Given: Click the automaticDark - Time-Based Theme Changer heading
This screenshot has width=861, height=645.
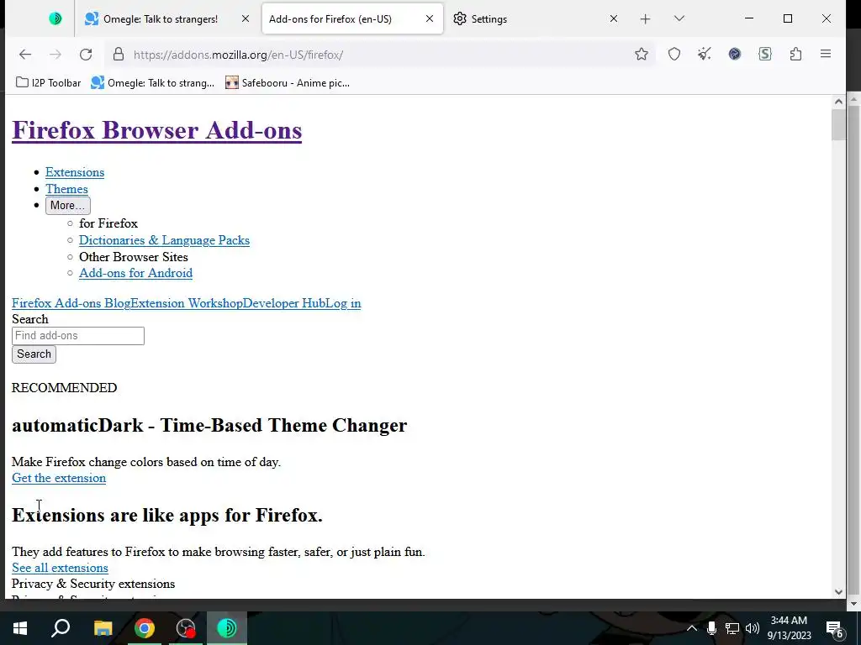Looking at the screenshot, I should point(209,426).
